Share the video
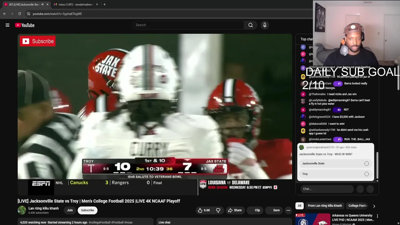400x225 pixels. [235, 210]
